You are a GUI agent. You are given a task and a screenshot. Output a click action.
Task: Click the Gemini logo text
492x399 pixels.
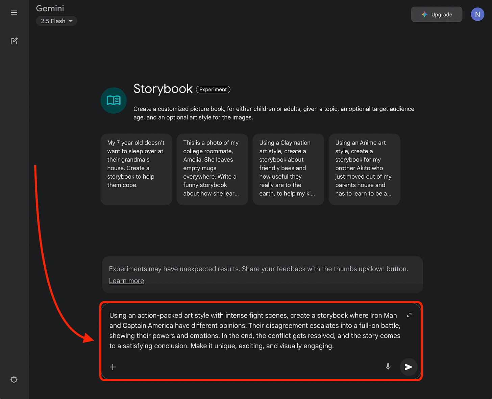click(50, 8)
